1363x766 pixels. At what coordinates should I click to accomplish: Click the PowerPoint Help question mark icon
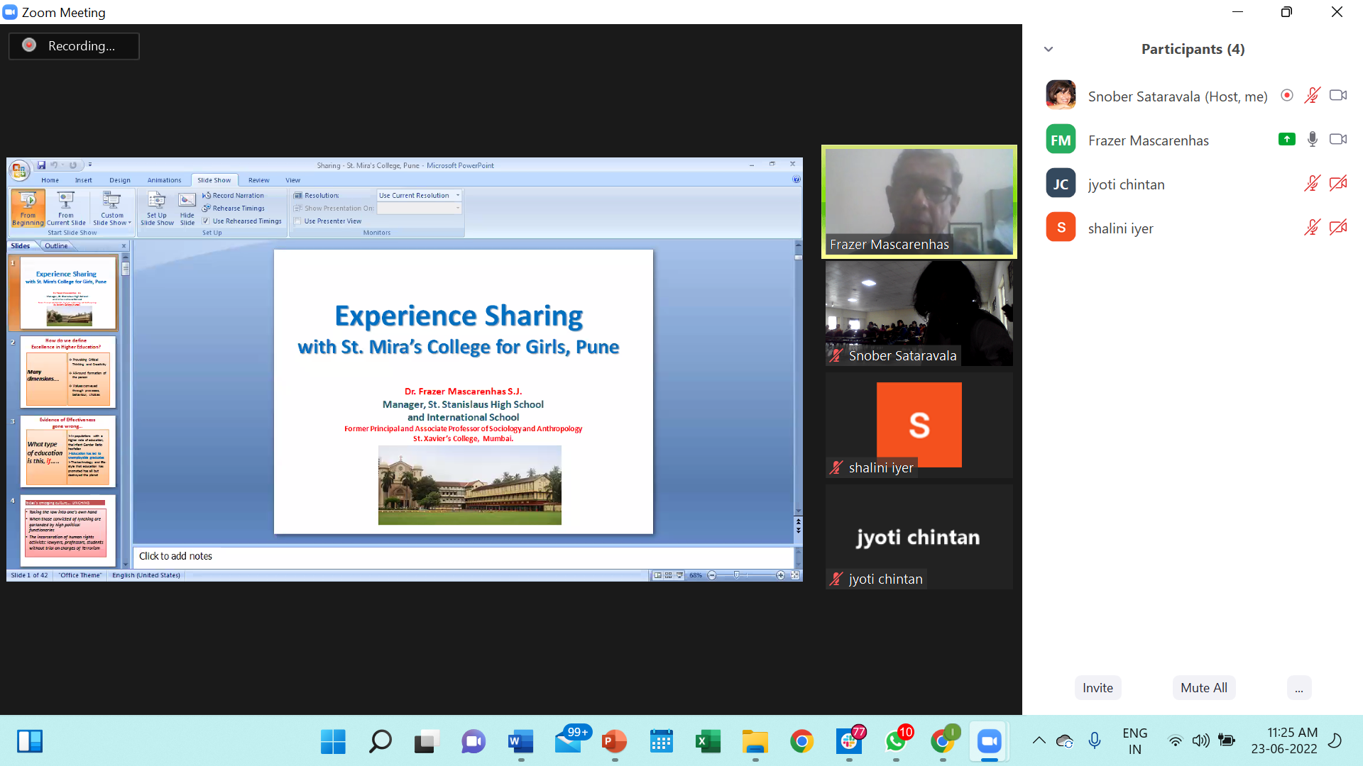(x=797, y=180)
